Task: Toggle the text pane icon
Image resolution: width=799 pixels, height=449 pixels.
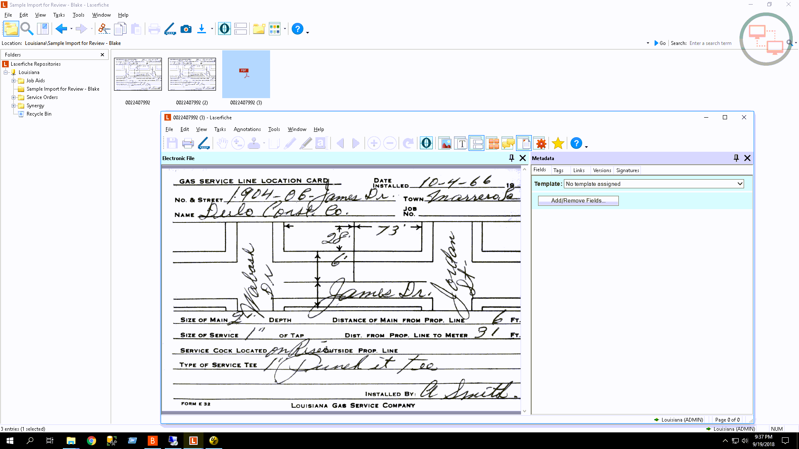Action: pos(461,143)
